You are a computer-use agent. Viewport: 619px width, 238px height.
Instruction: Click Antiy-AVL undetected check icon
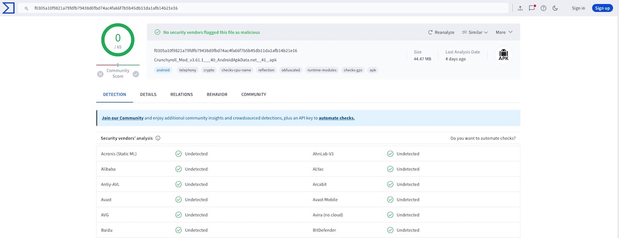point(178,184)
